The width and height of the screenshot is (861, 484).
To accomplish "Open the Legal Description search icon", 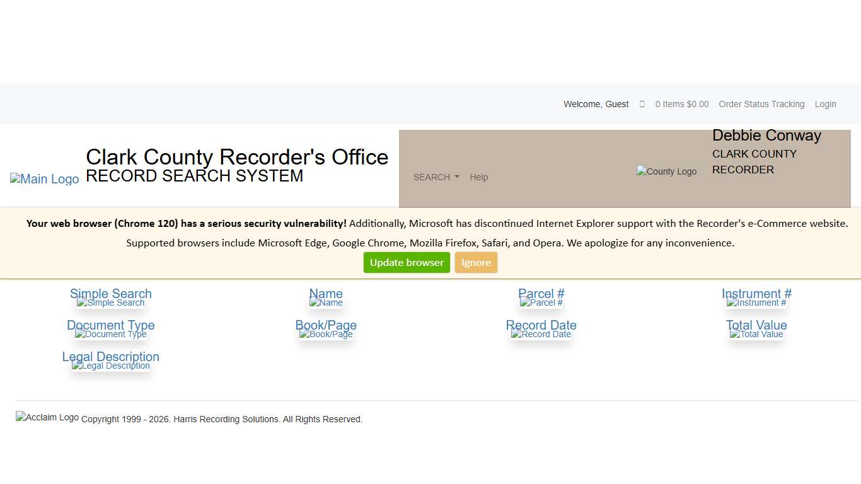I will point(110,366).
